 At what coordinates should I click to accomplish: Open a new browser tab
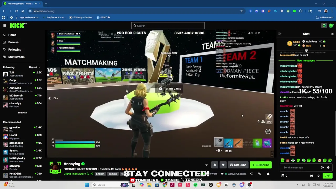tap(46, 4)
